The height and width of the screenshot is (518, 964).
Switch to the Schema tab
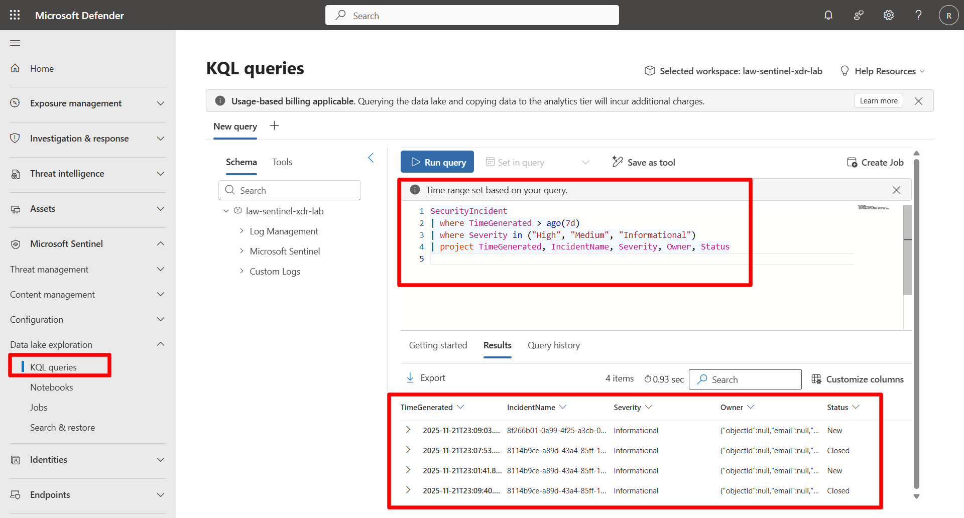pos(242,162)
